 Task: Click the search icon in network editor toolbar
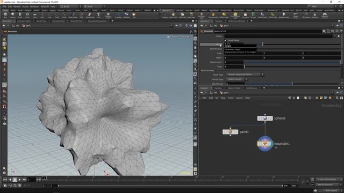[337, 98]
